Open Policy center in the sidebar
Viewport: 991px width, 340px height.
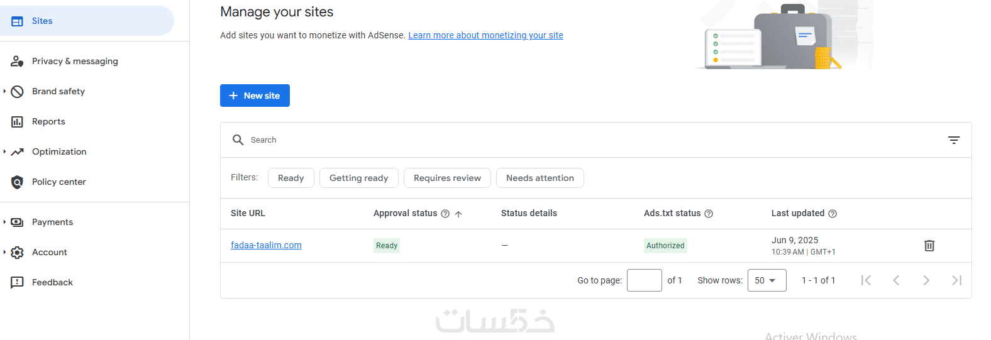pyautogui.click(x=58, y=182)
